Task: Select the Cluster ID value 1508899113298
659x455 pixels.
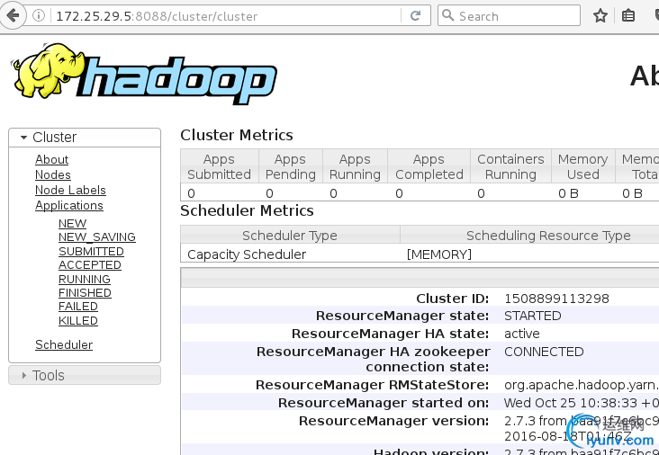Action: (556, 299)
